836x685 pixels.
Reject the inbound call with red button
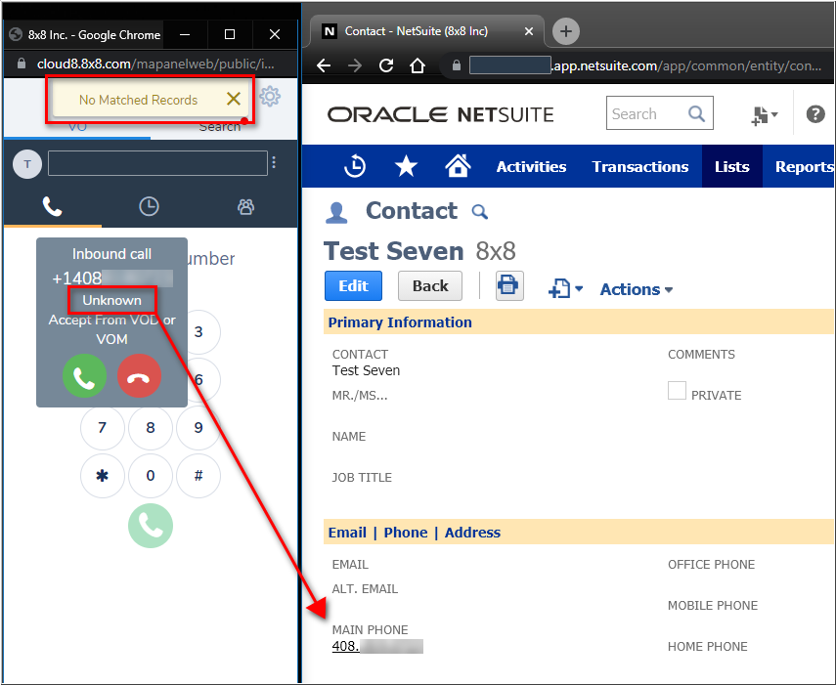click(x=139, y=376)
